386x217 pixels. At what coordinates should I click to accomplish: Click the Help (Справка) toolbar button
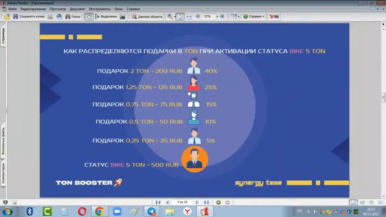pyautogui.click(x=253, y=16)
